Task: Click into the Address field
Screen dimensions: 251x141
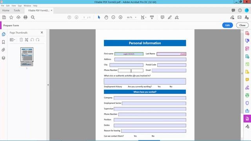Action: point(150,60)
